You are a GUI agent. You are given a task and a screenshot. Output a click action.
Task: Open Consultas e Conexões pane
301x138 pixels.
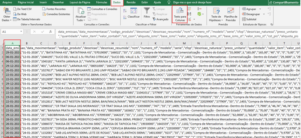point(102,9)
